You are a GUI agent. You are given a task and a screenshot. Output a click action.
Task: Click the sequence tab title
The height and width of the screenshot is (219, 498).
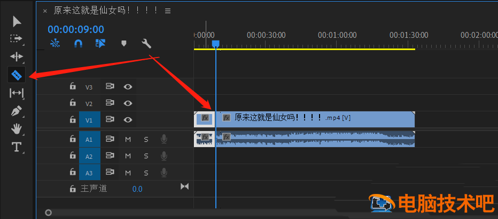(106, 11)
